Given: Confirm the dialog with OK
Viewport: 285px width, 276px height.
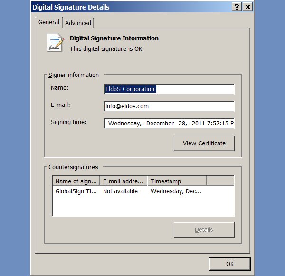Looking at the screenshot, I should [x=230, y=264].
